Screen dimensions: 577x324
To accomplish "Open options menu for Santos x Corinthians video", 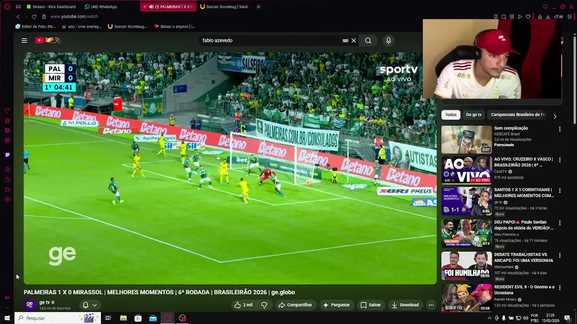I will 560,191.
